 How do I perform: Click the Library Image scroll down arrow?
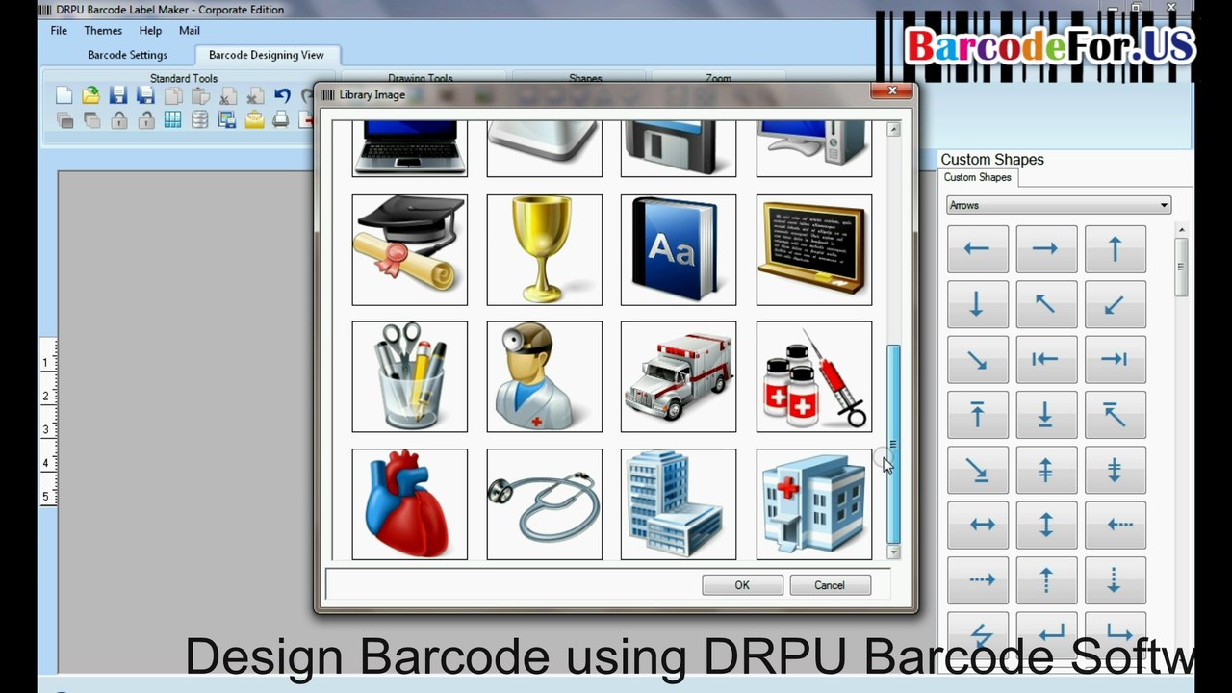[893, 552]
